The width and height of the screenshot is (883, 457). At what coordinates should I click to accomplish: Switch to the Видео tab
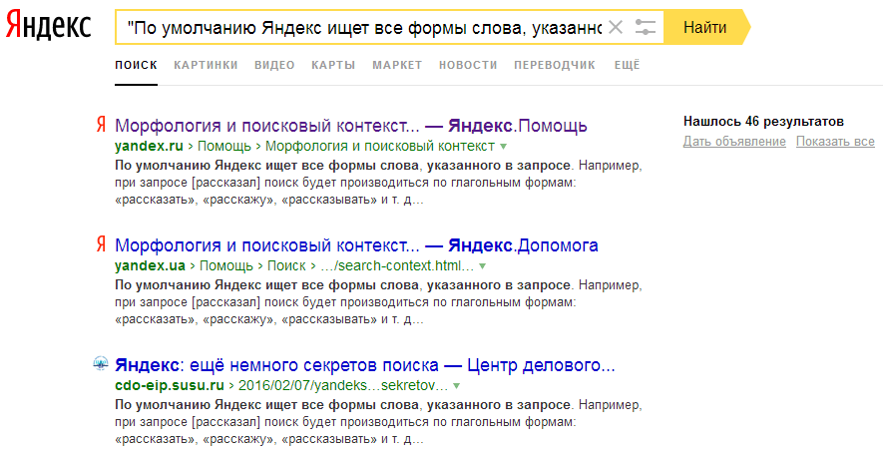click(274, 65)
